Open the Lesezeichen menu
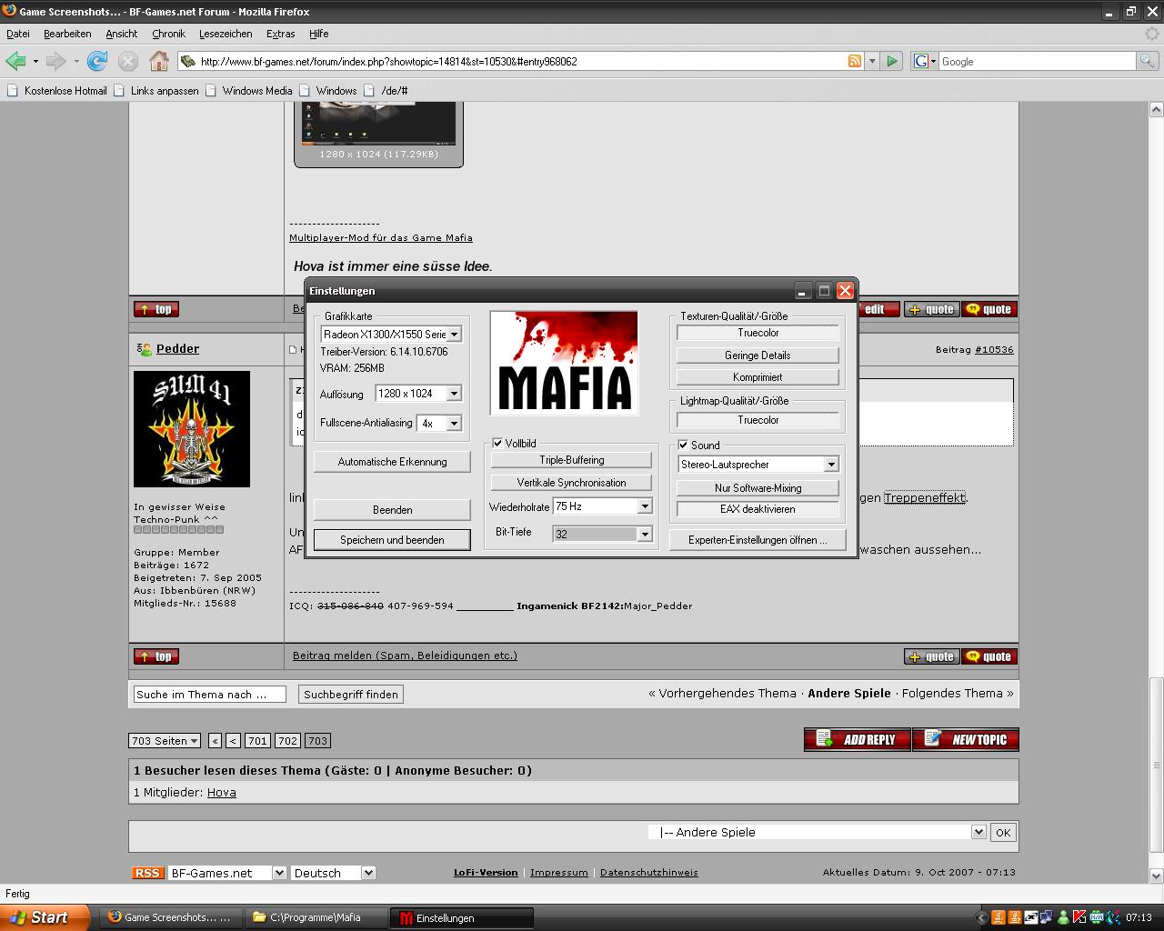The width and height of the screenshot is (1164, 931). point(226,34)
